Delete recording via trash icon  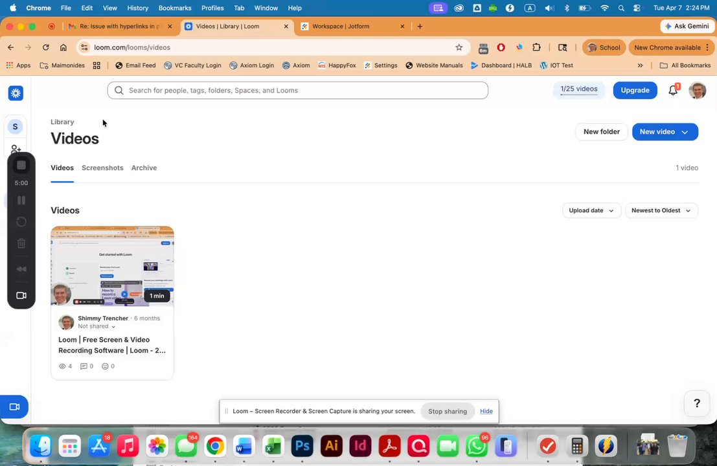[x=21, y=243]
